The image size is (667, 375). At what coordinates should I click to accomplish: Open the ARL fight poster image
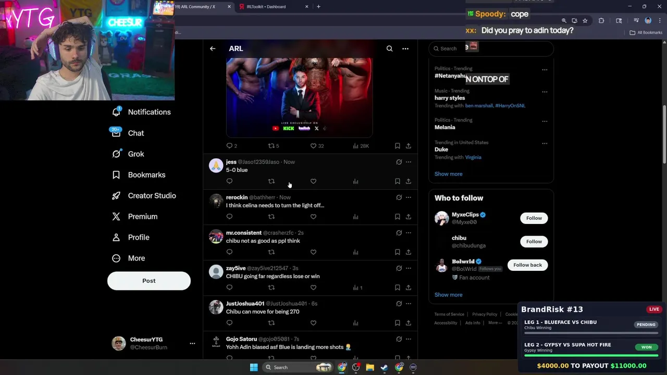[x=299, y=97]
